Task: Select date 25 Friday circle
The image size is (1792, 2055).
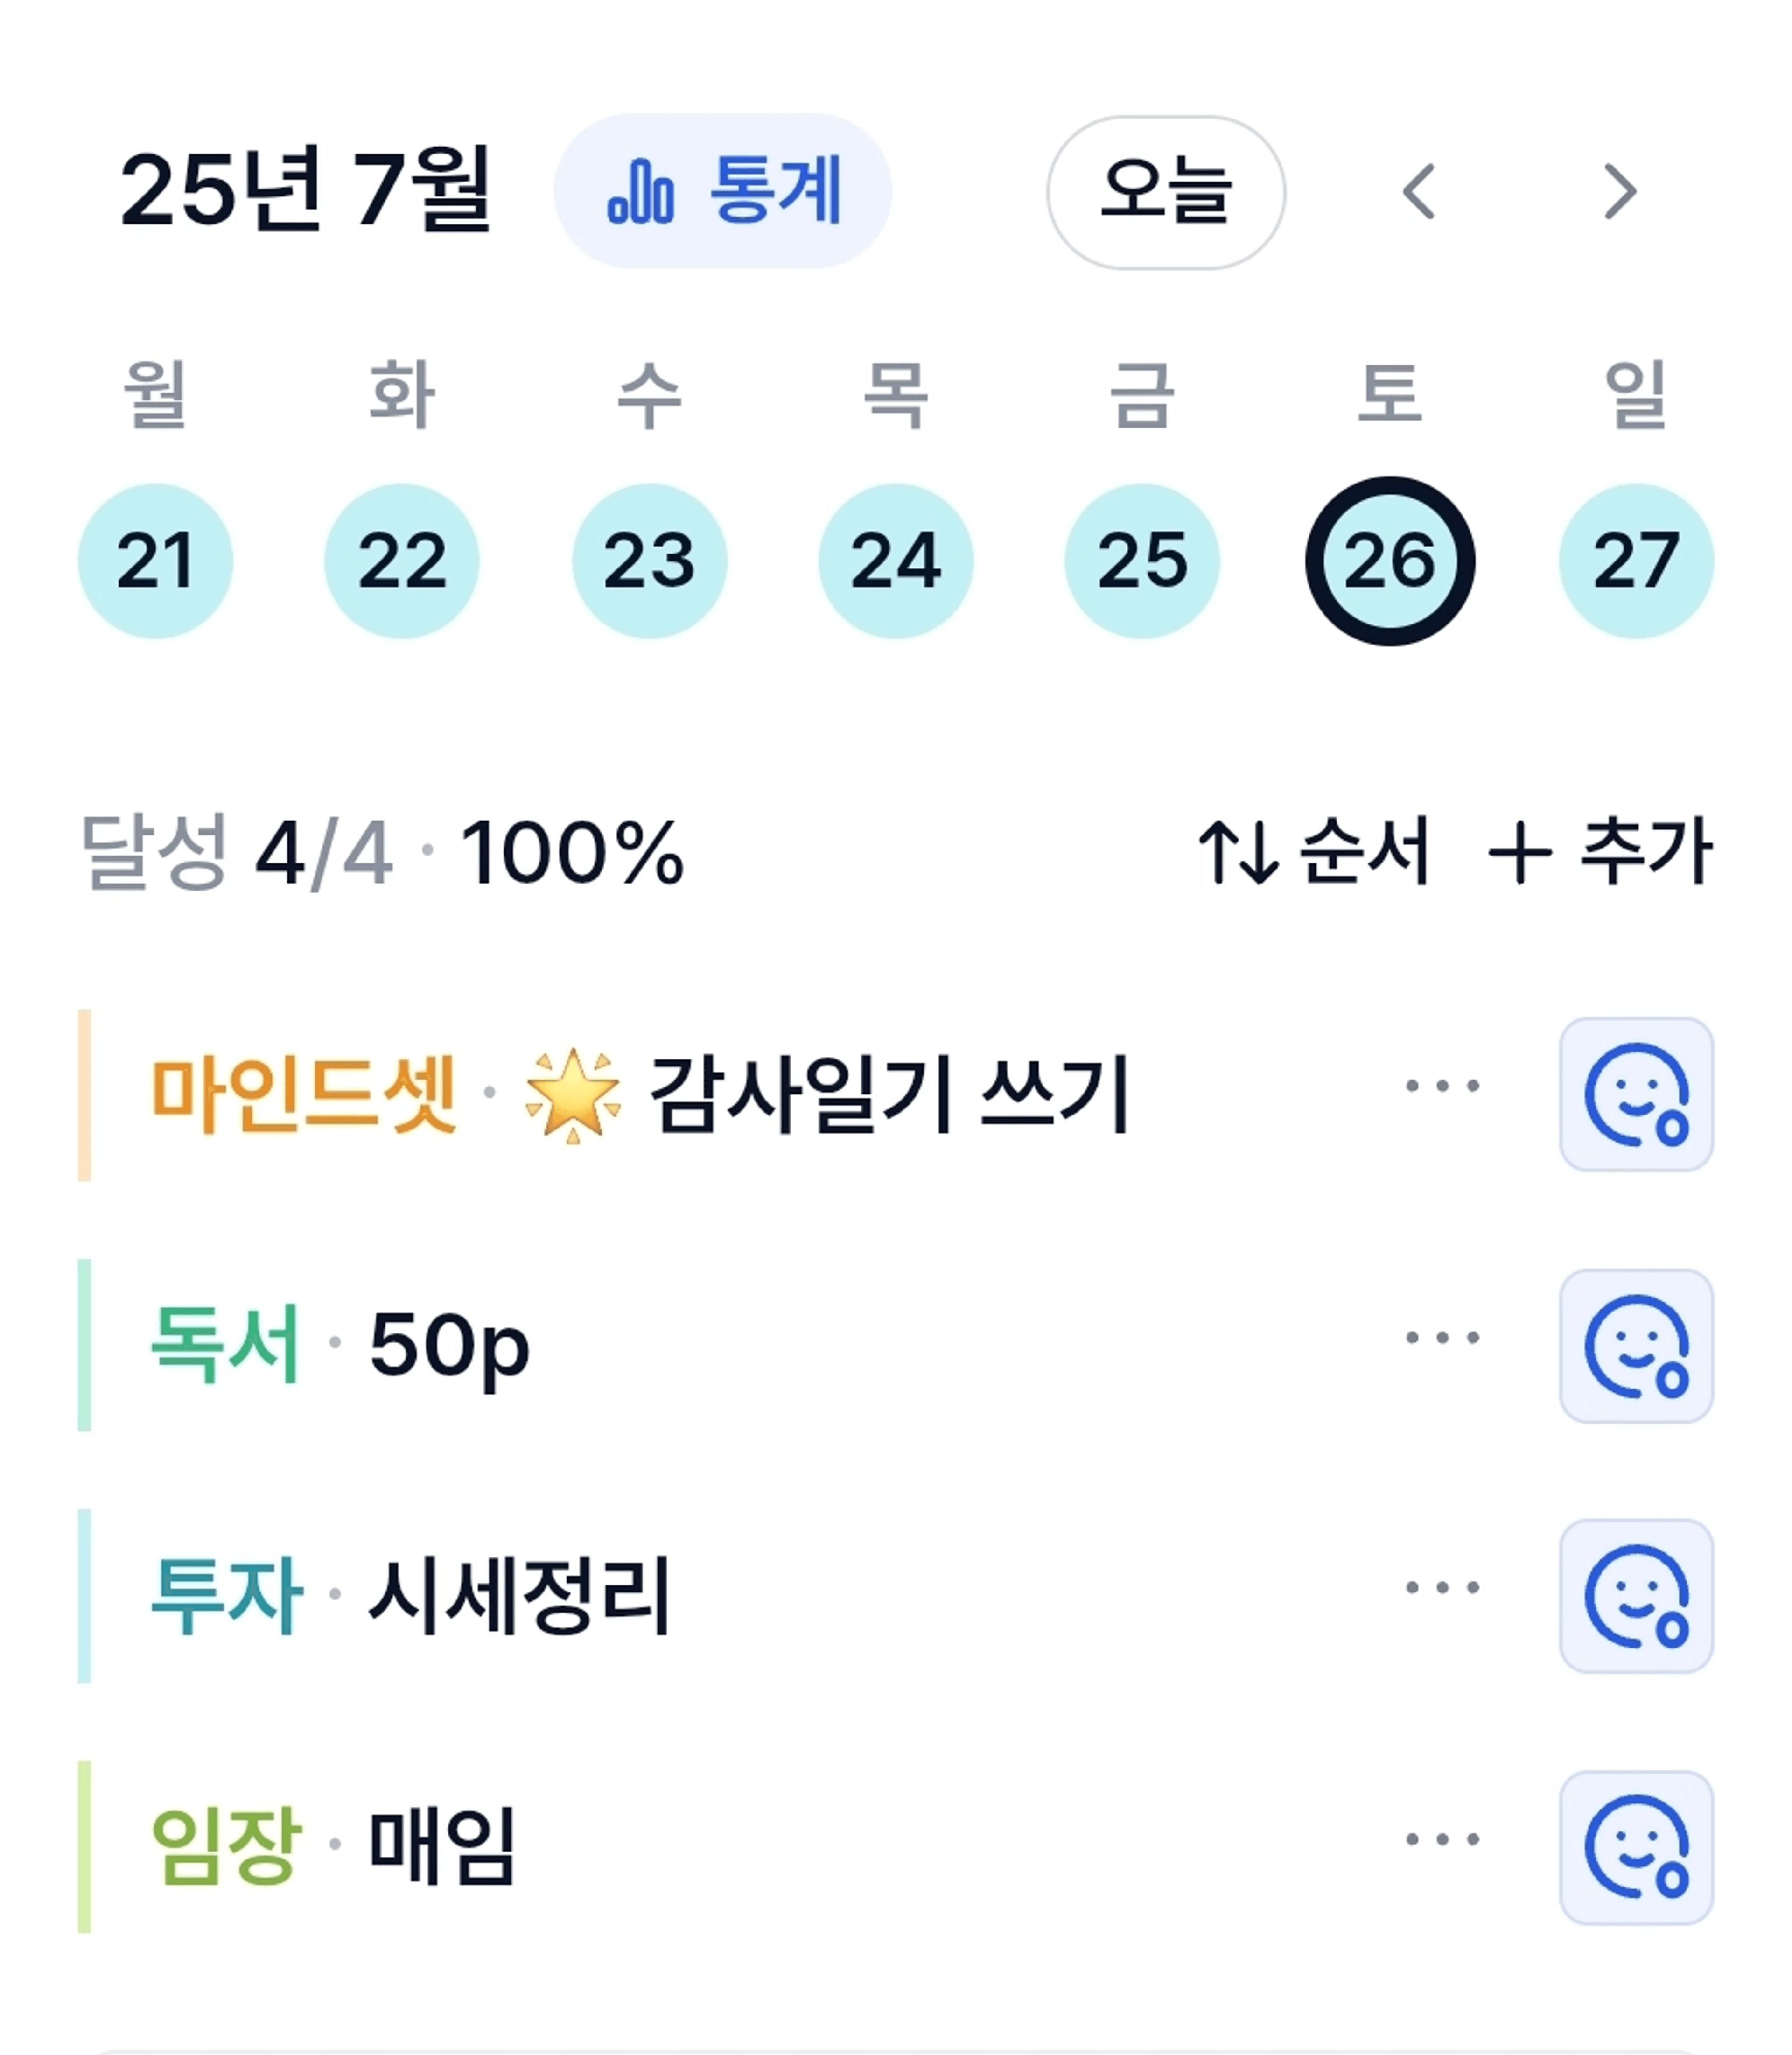Action: pos(1142,561)
